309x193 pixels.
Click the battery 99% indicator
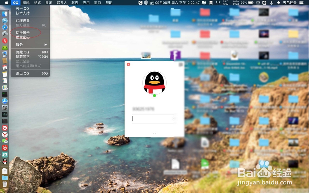(x=247, y=2)
